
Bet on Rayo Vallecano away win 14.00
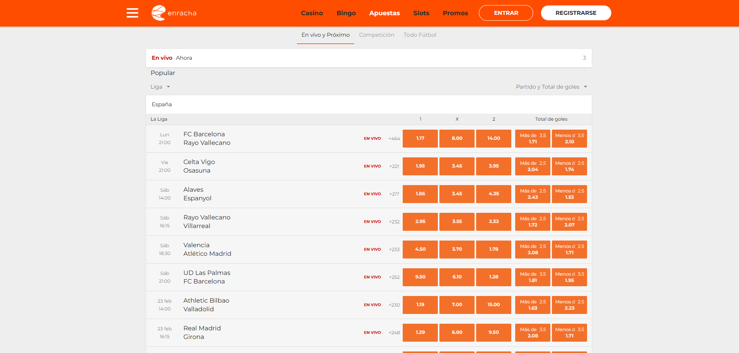(x=494, y=139)
